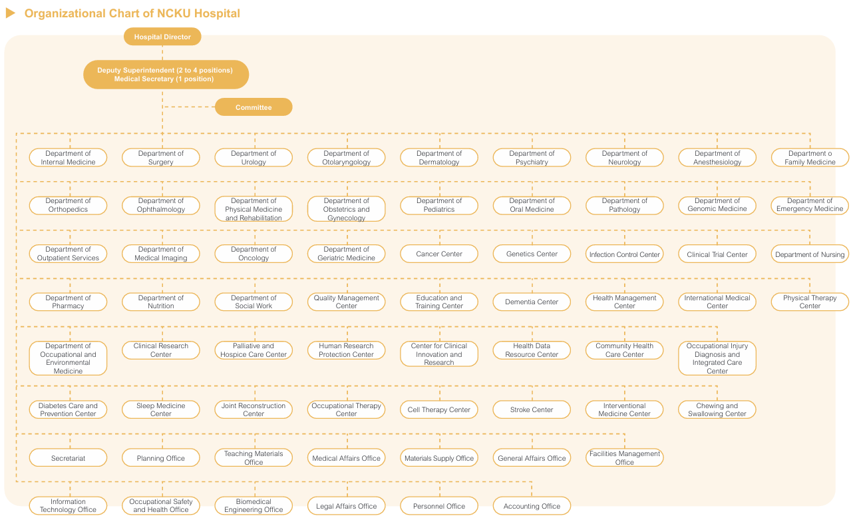The height and width of the screenshot is (516, 853).
Task: Open Human Research Protection Center
Action: pyautogui.click(x=347, y=350)
